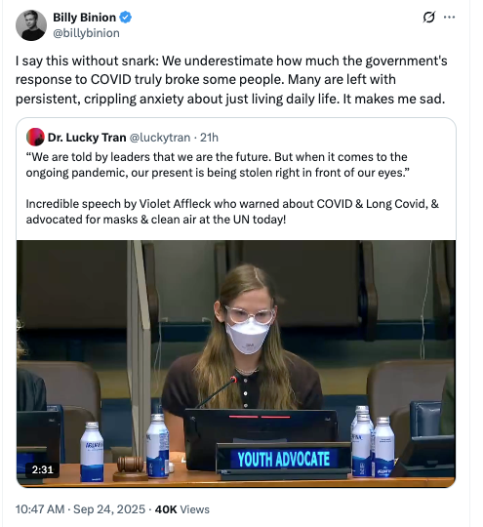
Task: Open the 21h timestamp of quoted tweet
Action: (209, 138)
